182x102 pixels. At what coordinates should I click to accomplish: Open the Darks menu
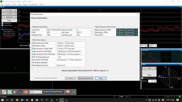25,4
